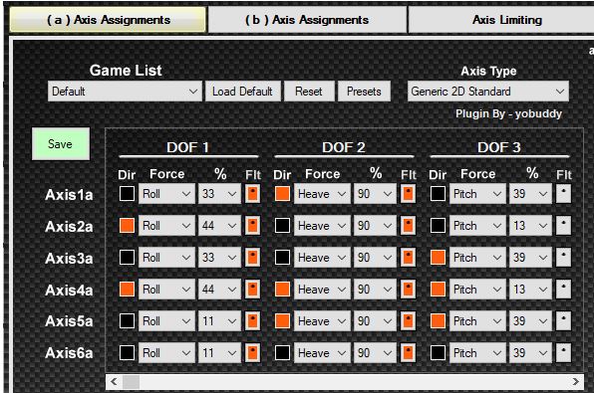Click the horizontal scrollbar left arrow
Image resolution: width=594 pixels, height=393 pixels.
pyautogui.click(x=114, y=382)
